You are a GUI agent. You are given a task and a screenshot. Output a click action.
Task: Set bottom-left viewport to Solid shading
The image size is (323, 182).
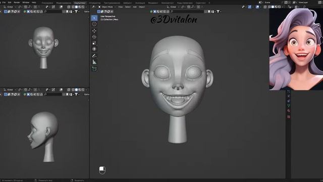coord(76,90)
